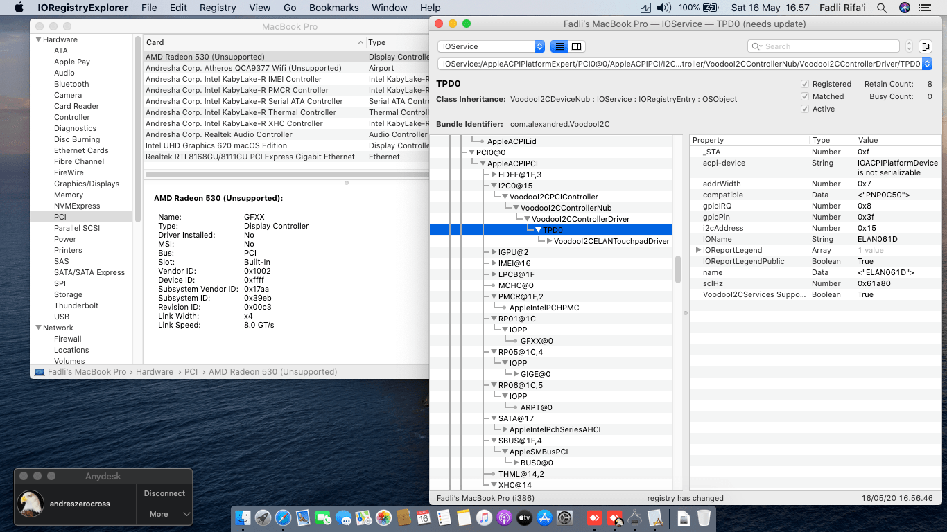The width and height of the screenshot is (947, 532).
Task: Click the volume icon in menu bar
Action: click(664, 8)
